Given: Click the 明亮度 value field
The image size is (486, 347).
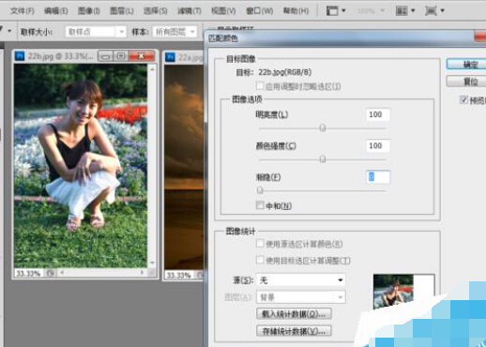Looking at the screenshot, I should 378,114.
